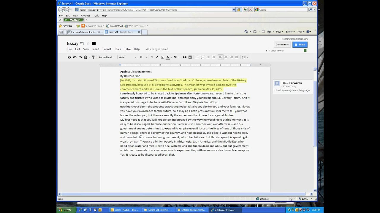Open the line spacing dropdown
The width and height of the screenshot is (380, 213).
click(245, 57)
